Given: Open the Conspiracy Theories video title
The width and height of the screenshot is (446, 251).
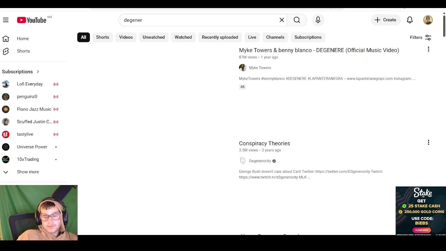Looking at the screenshot, I should pyautogui.click(x=264, y=143).
